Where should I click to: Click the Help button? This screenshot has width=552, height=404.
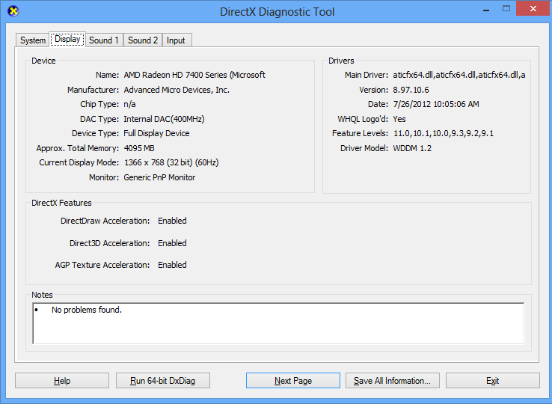[x=62, y=380]
